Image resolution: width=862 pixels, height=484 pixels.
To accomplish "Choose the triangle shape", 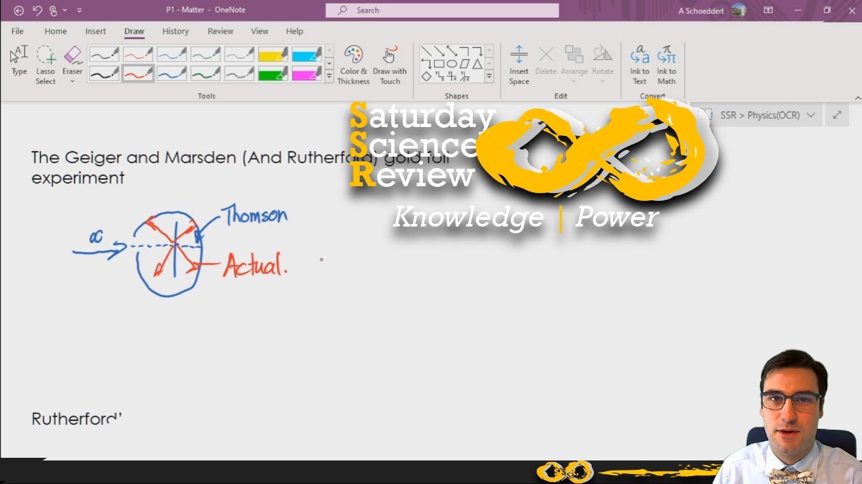I will point(477,64).
